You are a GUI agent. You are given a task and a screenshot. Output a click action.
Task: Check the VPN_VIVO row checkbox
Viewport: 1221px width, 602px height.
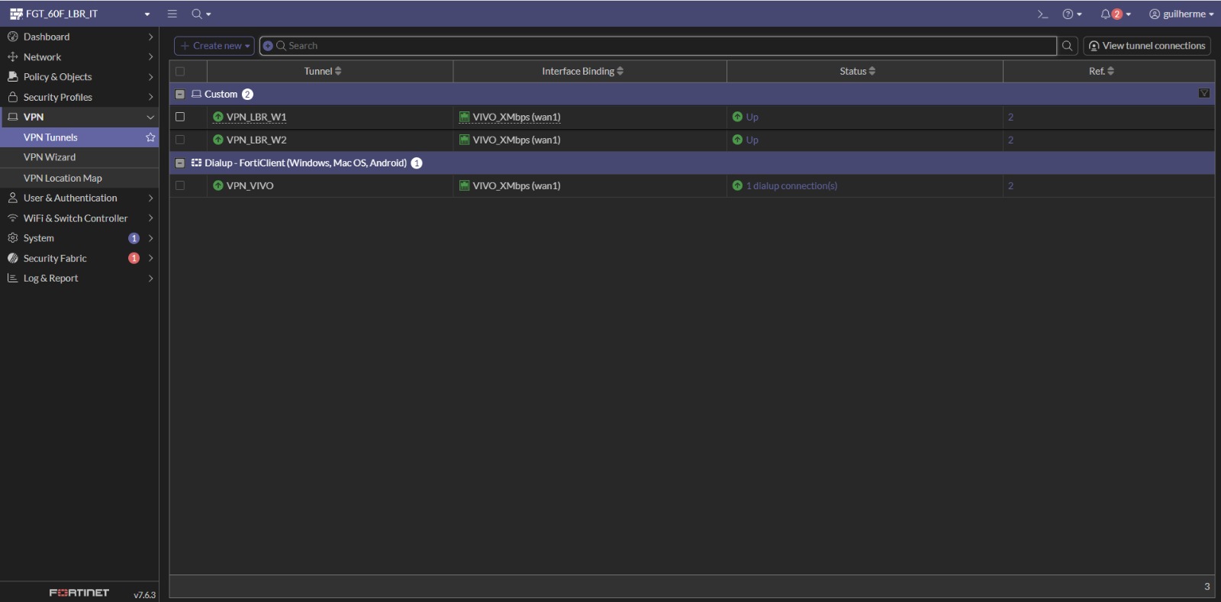pos(180,185)
